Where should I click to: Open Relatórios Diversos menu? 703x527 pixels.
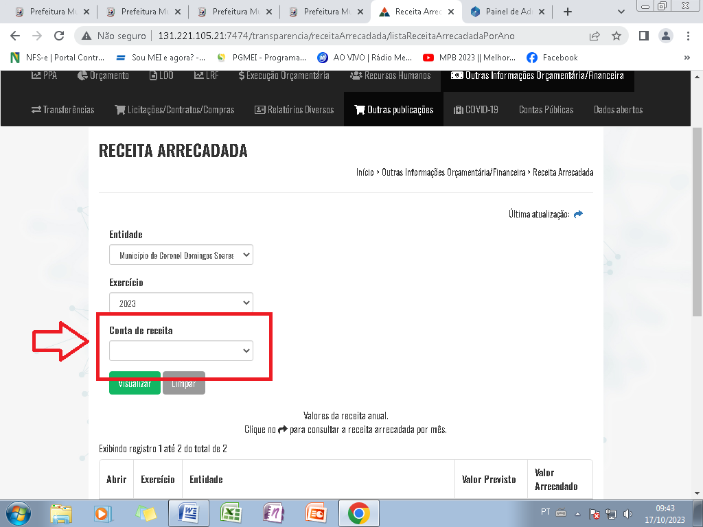coord(294,110)
